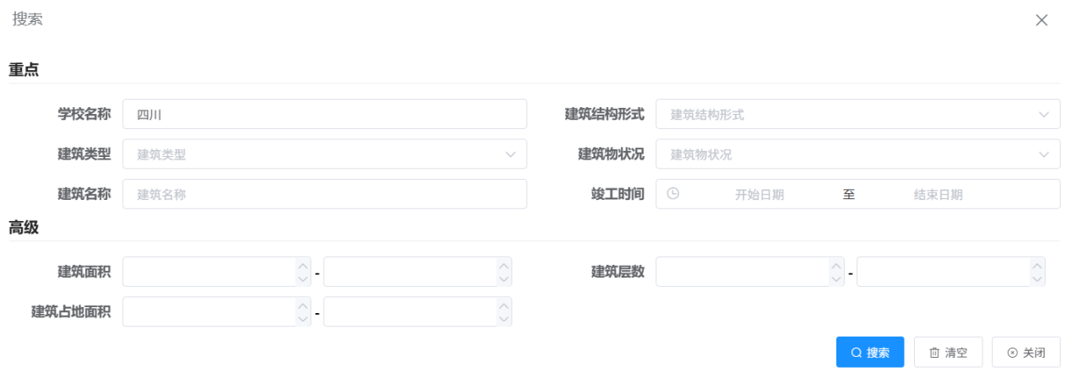Close the 搜索 dialog with X icon
Viewport: 1072px width, 378px height.
point(1042,20)
